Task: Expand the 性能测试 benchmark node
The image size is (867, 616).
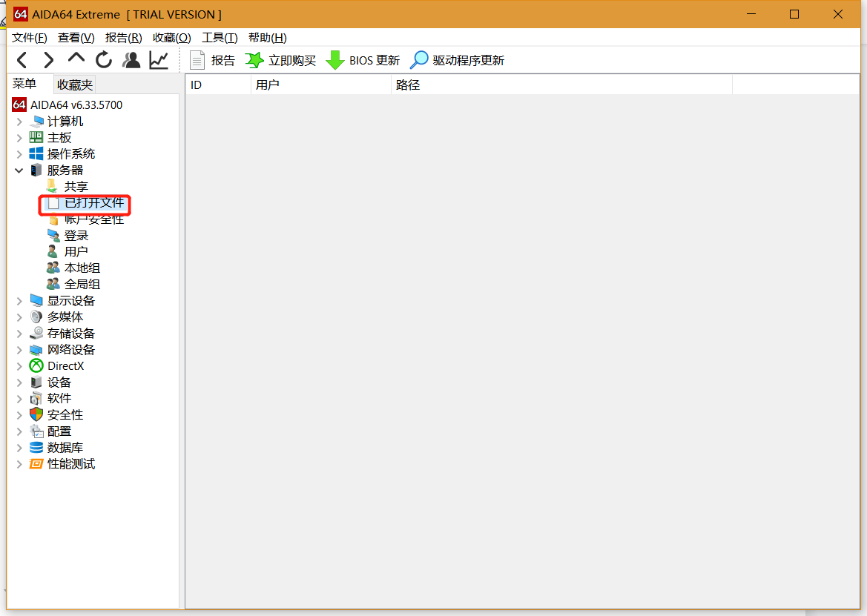Action: [19, 464]
